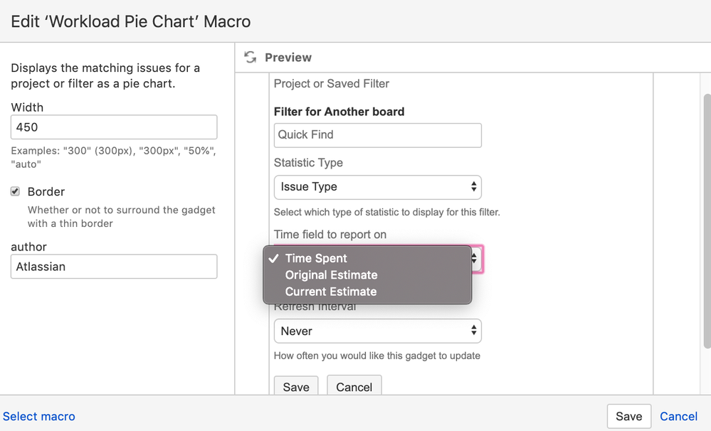Click the bottom-right Cancel link
Viewport: 711px width, 431px height.
click(x=678, y=416)
